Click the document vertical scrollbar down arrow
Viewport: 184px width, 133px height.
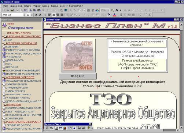(x=181, y=128)
